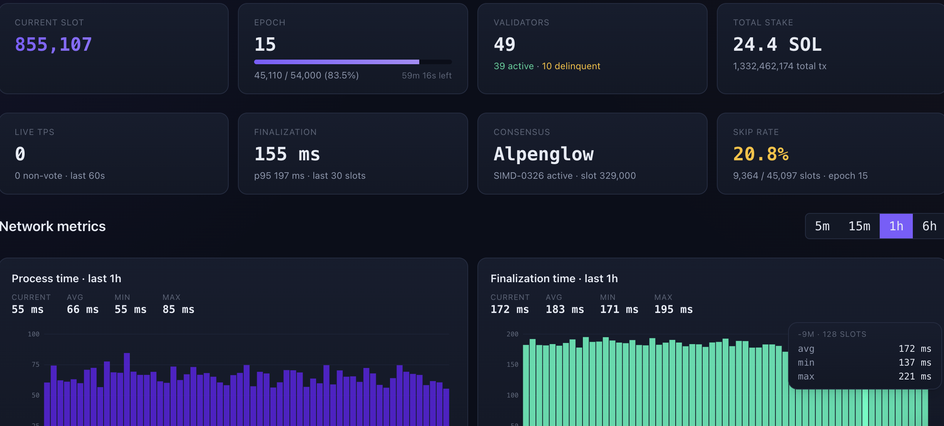The height and width of the screenshot is (426, 944).
Task: Click the Process time MAX 85 ms value
Action: point(179,310)
